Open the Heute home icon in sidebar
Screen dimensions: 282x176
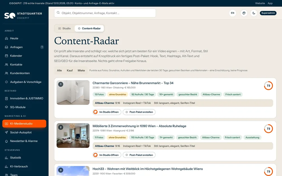tap(6, 38)
